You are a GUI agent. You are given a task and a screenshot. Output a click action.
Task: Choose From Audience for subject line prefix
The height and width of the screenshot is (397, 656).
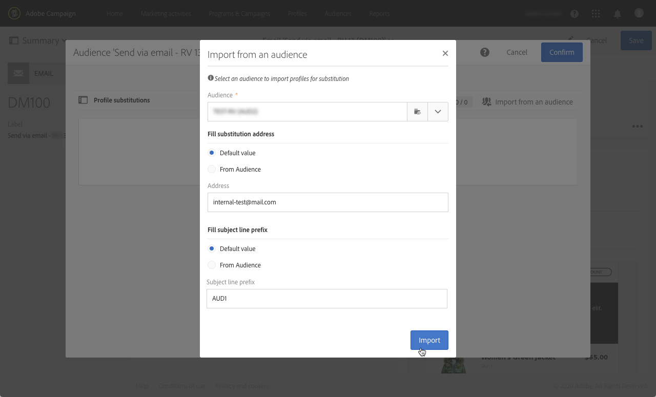pos(212,265)
